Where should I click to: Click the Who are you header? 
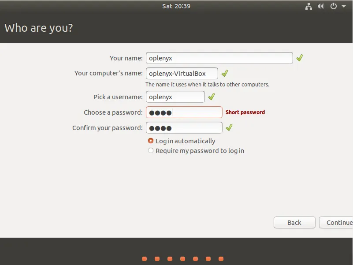39,28
